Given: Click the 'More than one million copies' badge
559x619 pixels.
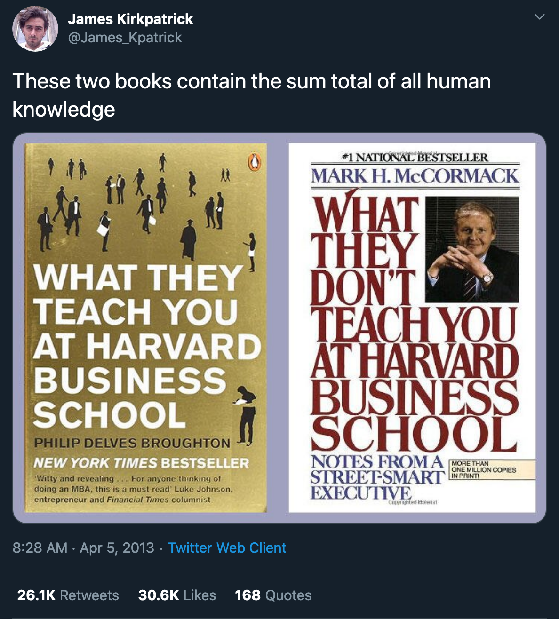Looking at the screenshot, I should click(x=492, y=470).
